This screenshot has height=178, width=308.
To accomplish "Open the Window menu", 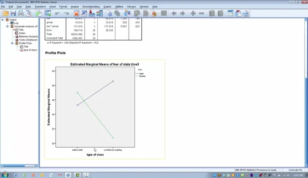I will 144,7.
